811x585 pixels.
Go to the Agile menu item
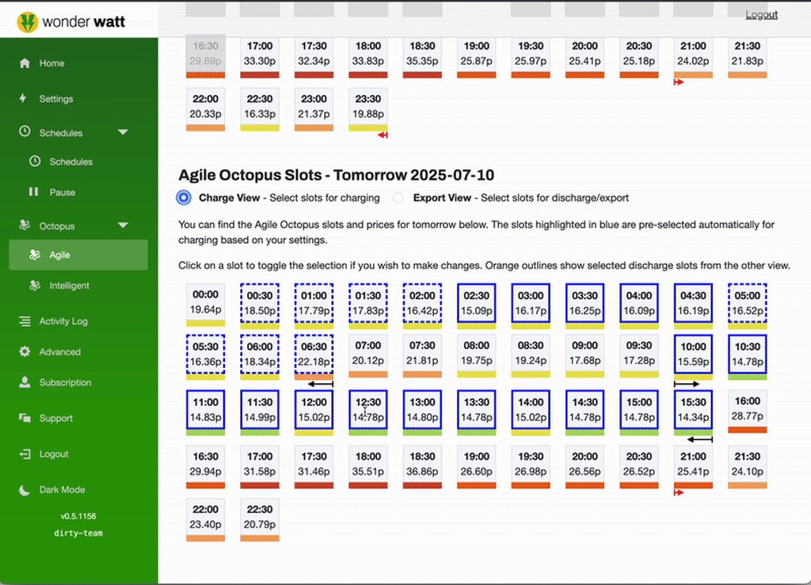[59, 256]
